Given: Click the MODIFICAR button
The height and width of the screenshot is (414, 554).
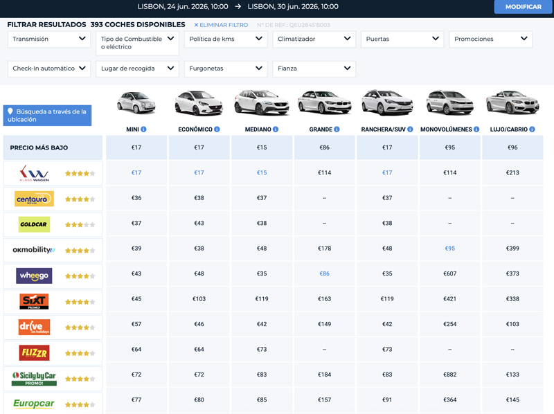Looking at the screenshot, I should pyautogui.click(x=524, y=7).
